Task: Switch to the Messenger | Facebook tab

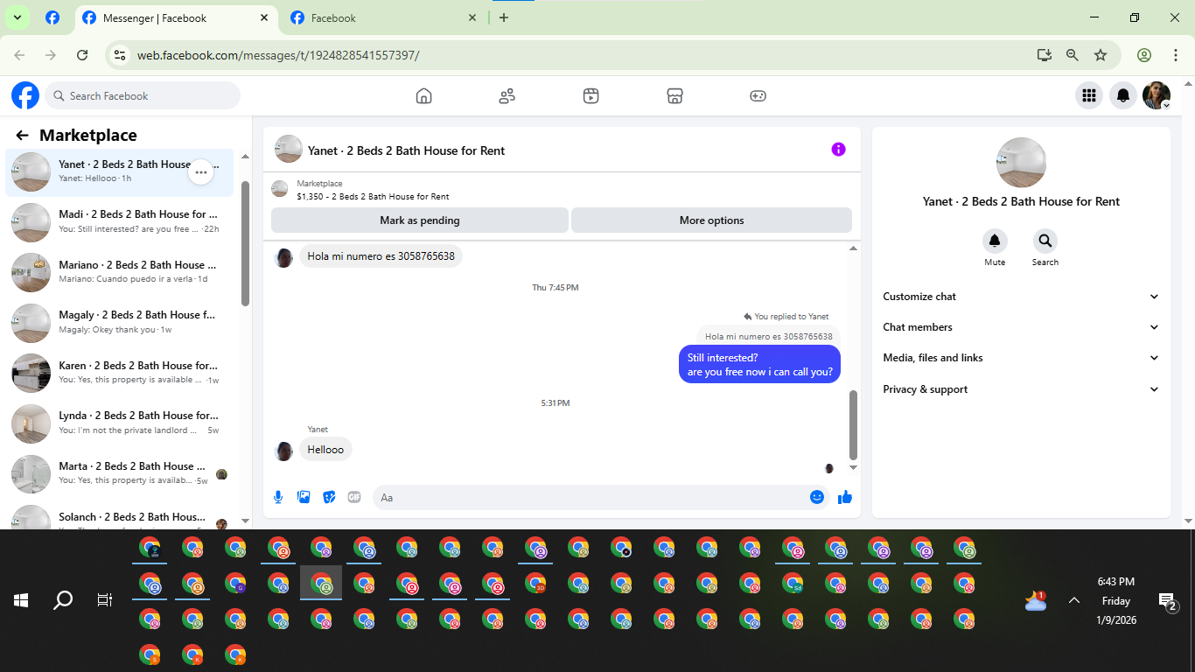Action: [176, 18]
